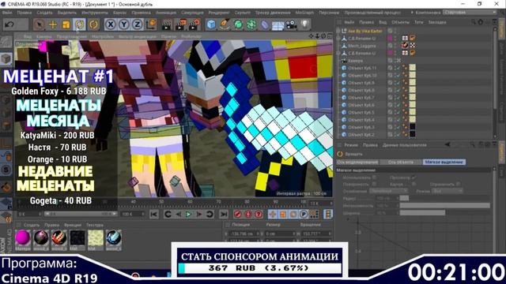Viewport: 506px width, 284px height.
Task: Open the Render Settings clapperboard icon
Action: pos(194,24)
